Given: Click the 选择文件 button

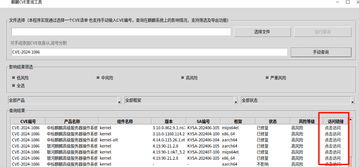Looking at the screenshot, I should pos(262,32).
